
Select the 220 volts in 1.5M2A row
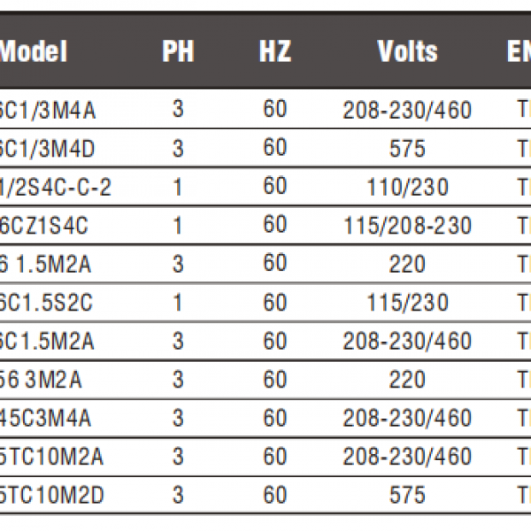[x=407, y=264]
